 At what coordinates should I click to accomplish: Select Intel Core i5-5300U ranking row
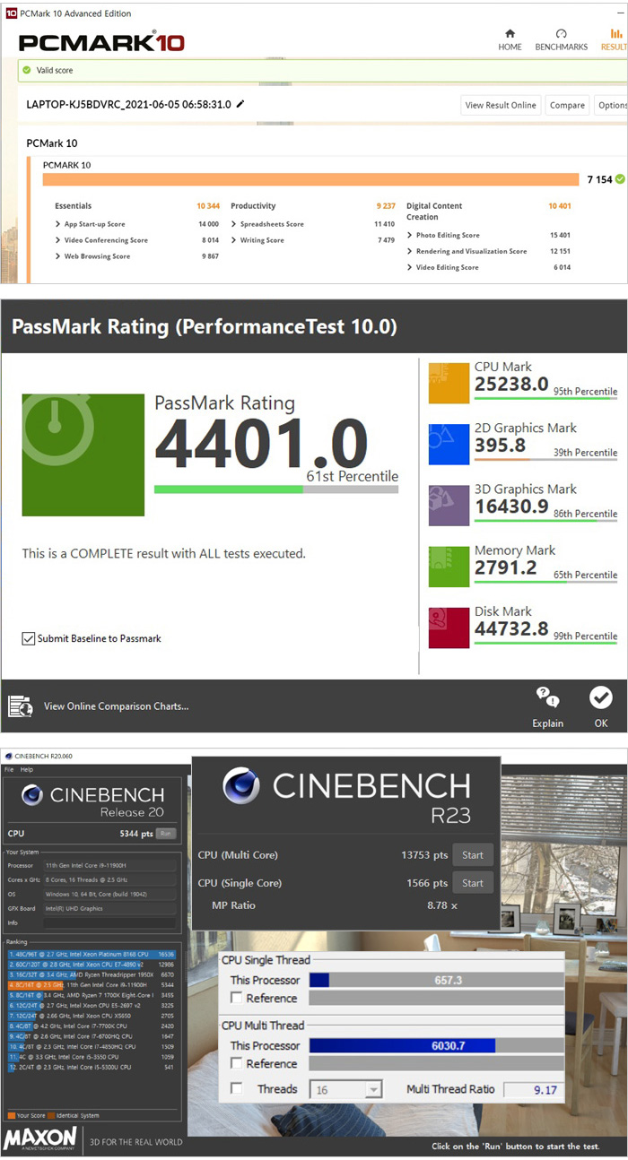(x=92, y=1067)
